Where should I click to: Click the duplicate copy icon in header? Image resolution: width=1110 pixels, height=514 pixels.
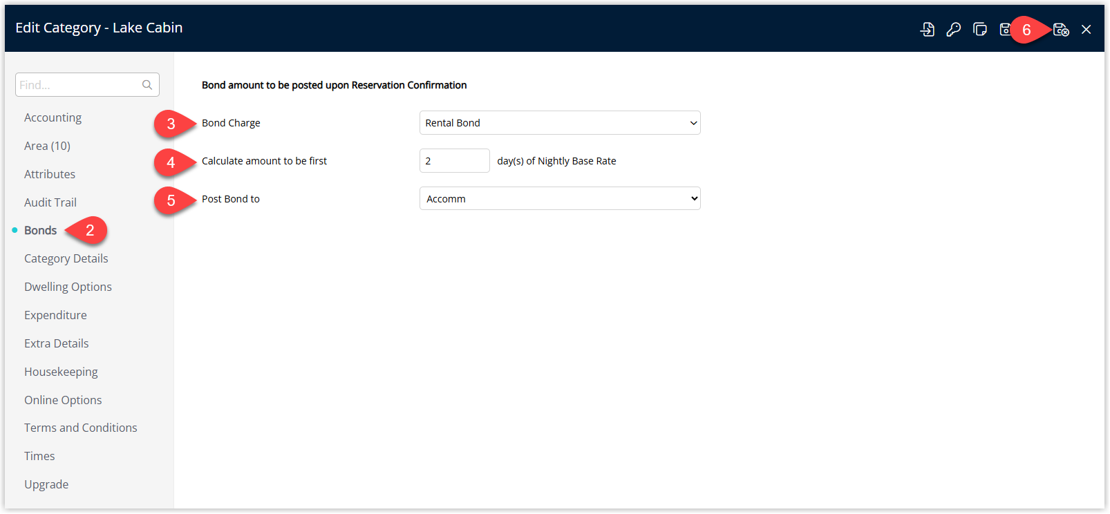[x=980, y=29]
